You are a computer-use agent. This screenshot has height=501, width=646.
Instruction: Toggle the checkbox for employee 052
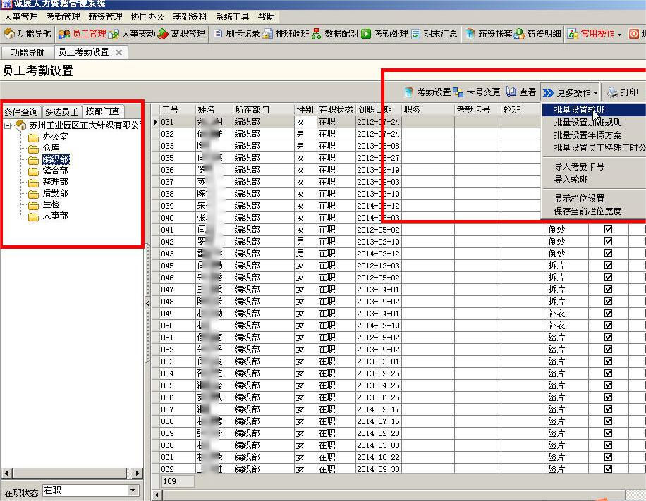click(x=608, y=349)
